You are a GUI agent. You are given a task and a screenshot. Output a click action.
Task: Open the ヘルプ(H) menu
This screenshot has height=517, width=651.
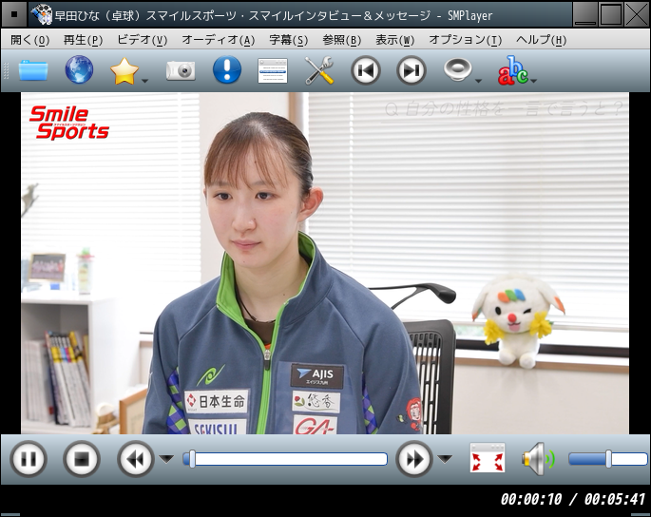point(541,40)
